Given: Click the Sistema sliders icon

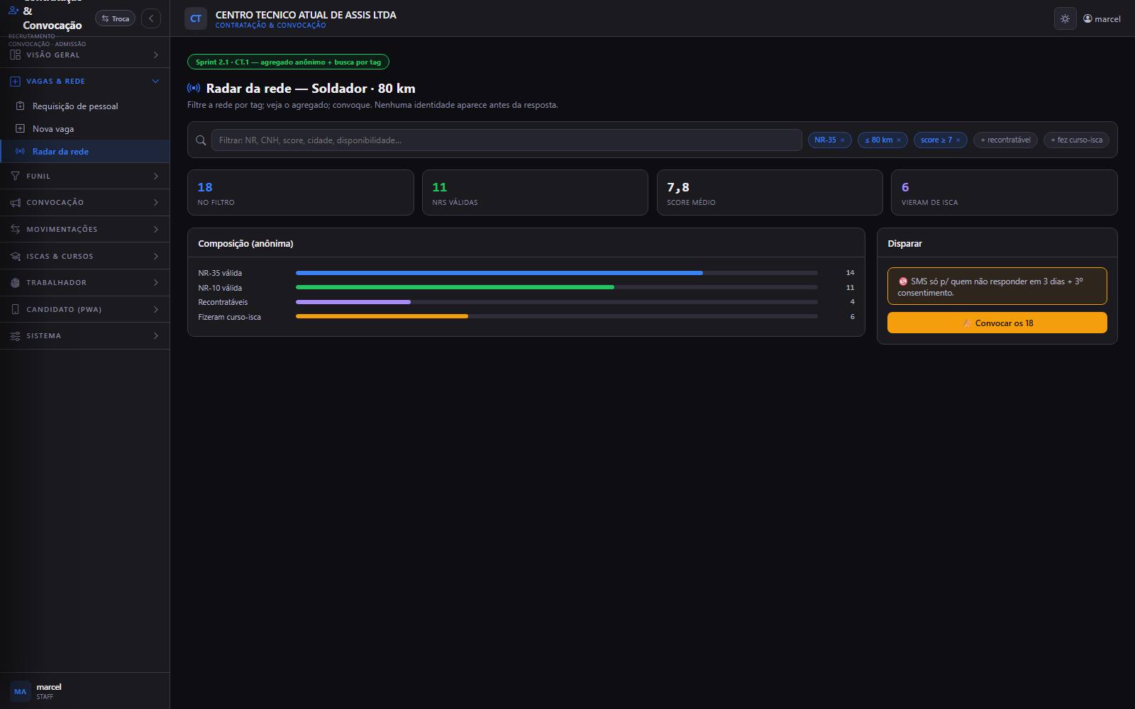Looking at the screenshot, I should (16, 336).
